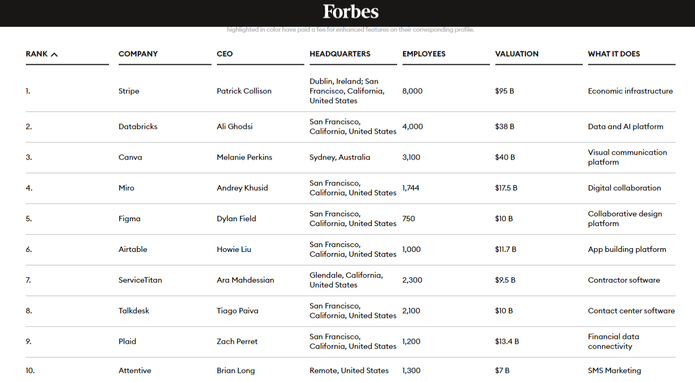Click the Financial data connectivity description
This screenshot has width=695, height=382.
[x=614, y=342]
